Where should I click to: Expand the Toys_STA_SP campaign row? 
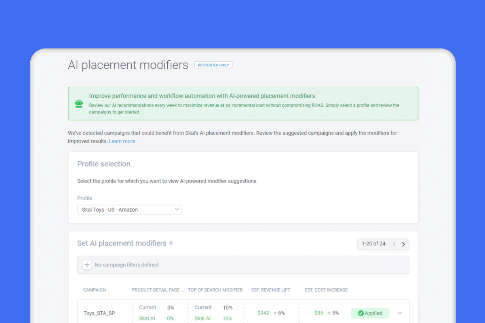click(399, 313)
